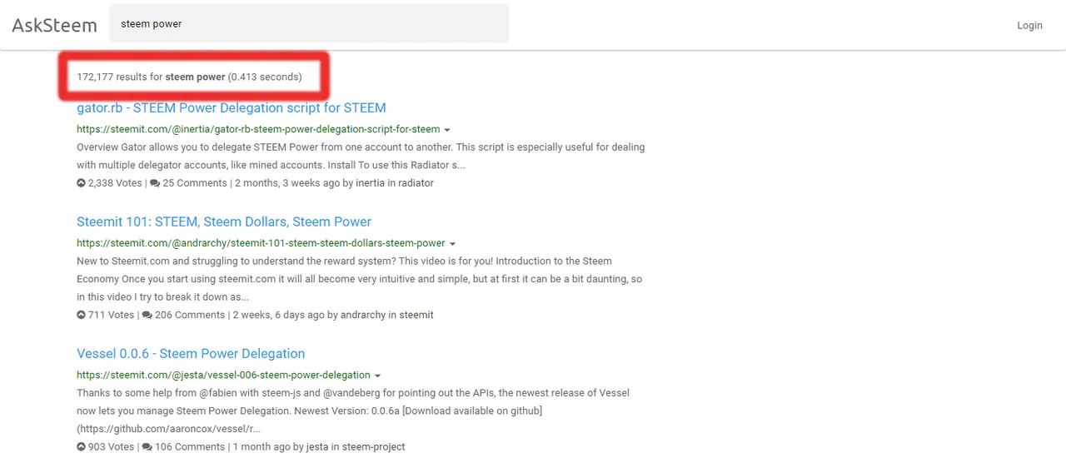Open 'Steemit 101: STEEM, Steem Dollars, Steem Power' result
This screenshot has width=1066, height=468.
point(224,222)
